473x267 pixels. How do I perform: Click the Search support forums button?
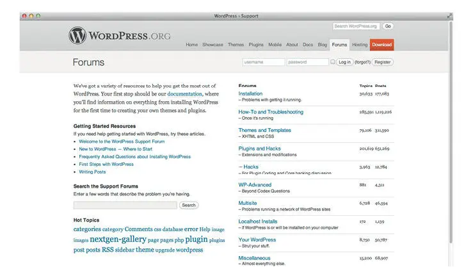click(x=189, y=205)
